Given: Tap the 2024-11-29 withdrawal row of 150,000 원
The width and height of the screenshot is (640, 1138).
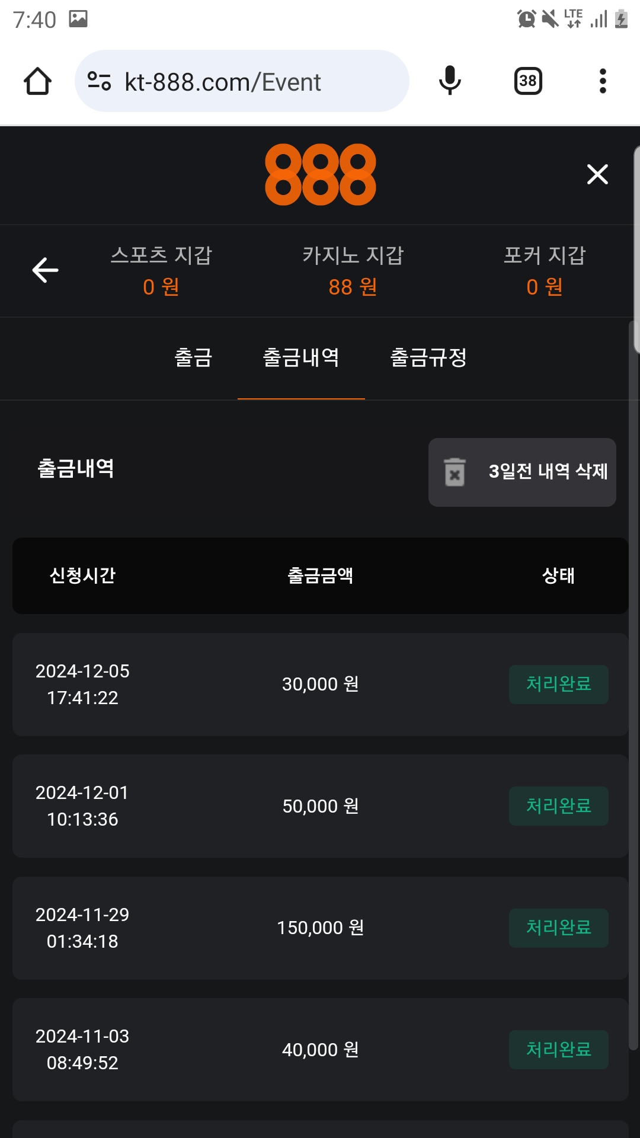Looking at the screenshot, I should pos(320,928).
